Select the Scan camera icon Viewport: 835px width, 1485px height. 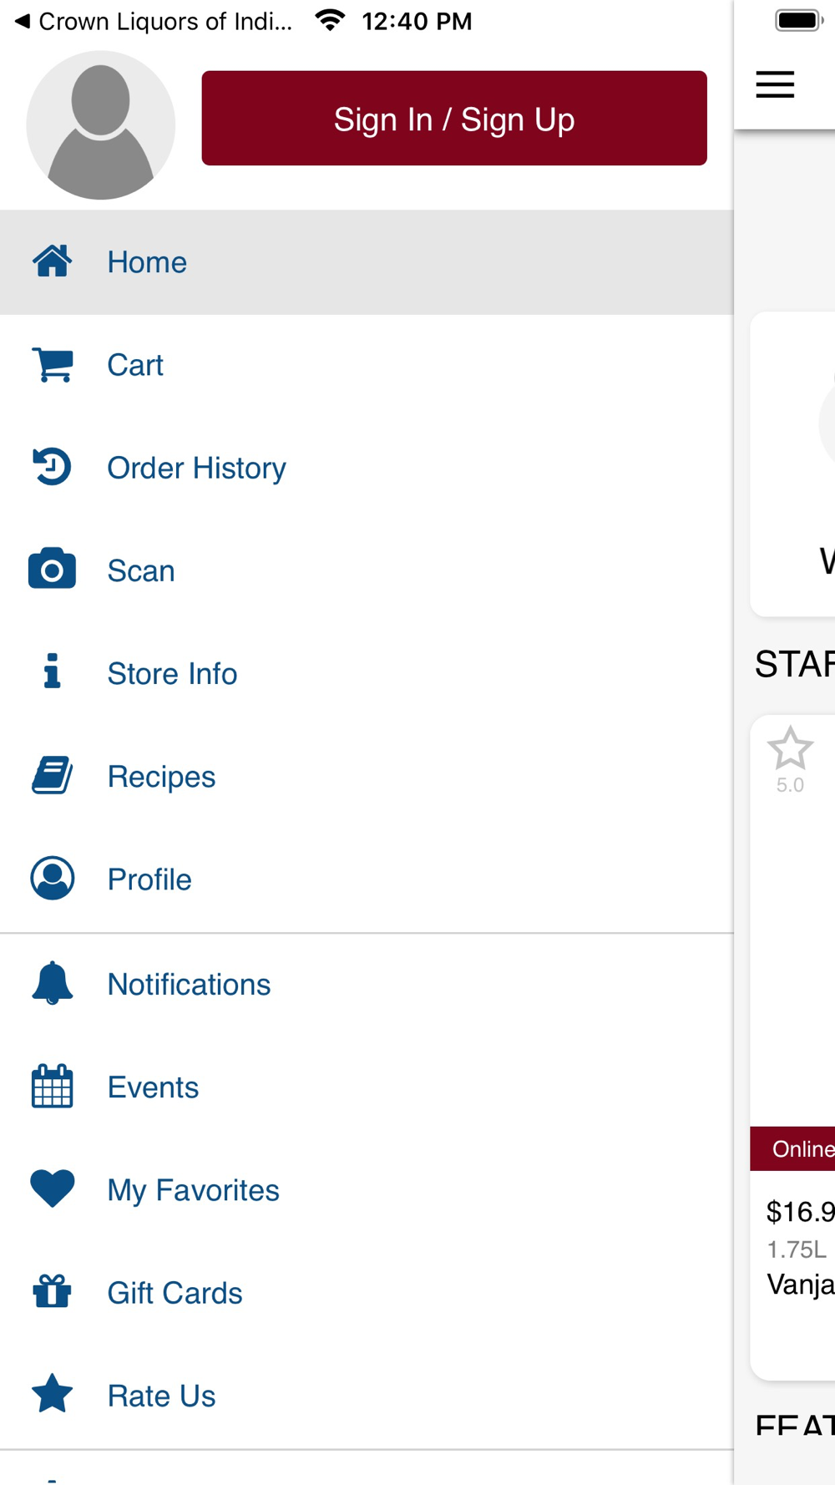[52, 570]
